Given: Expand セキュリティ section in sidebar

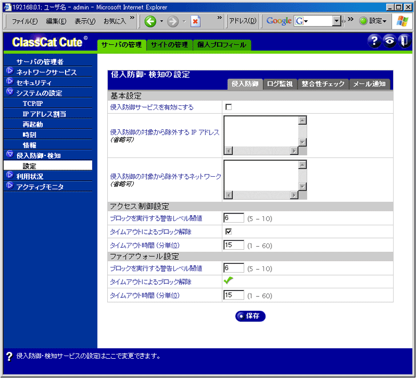Looking at the screenshot, I should 34,83.
